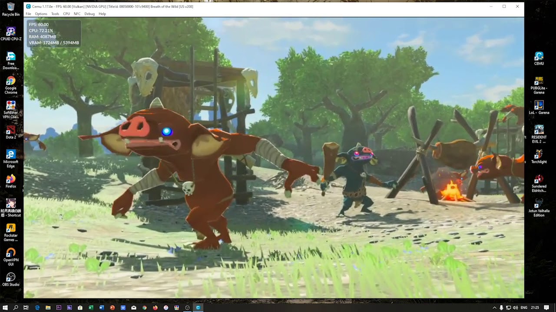
Task: Select the CEMU desktop shortcut icon
Action: pyautogui.click(x=539, y=58)
